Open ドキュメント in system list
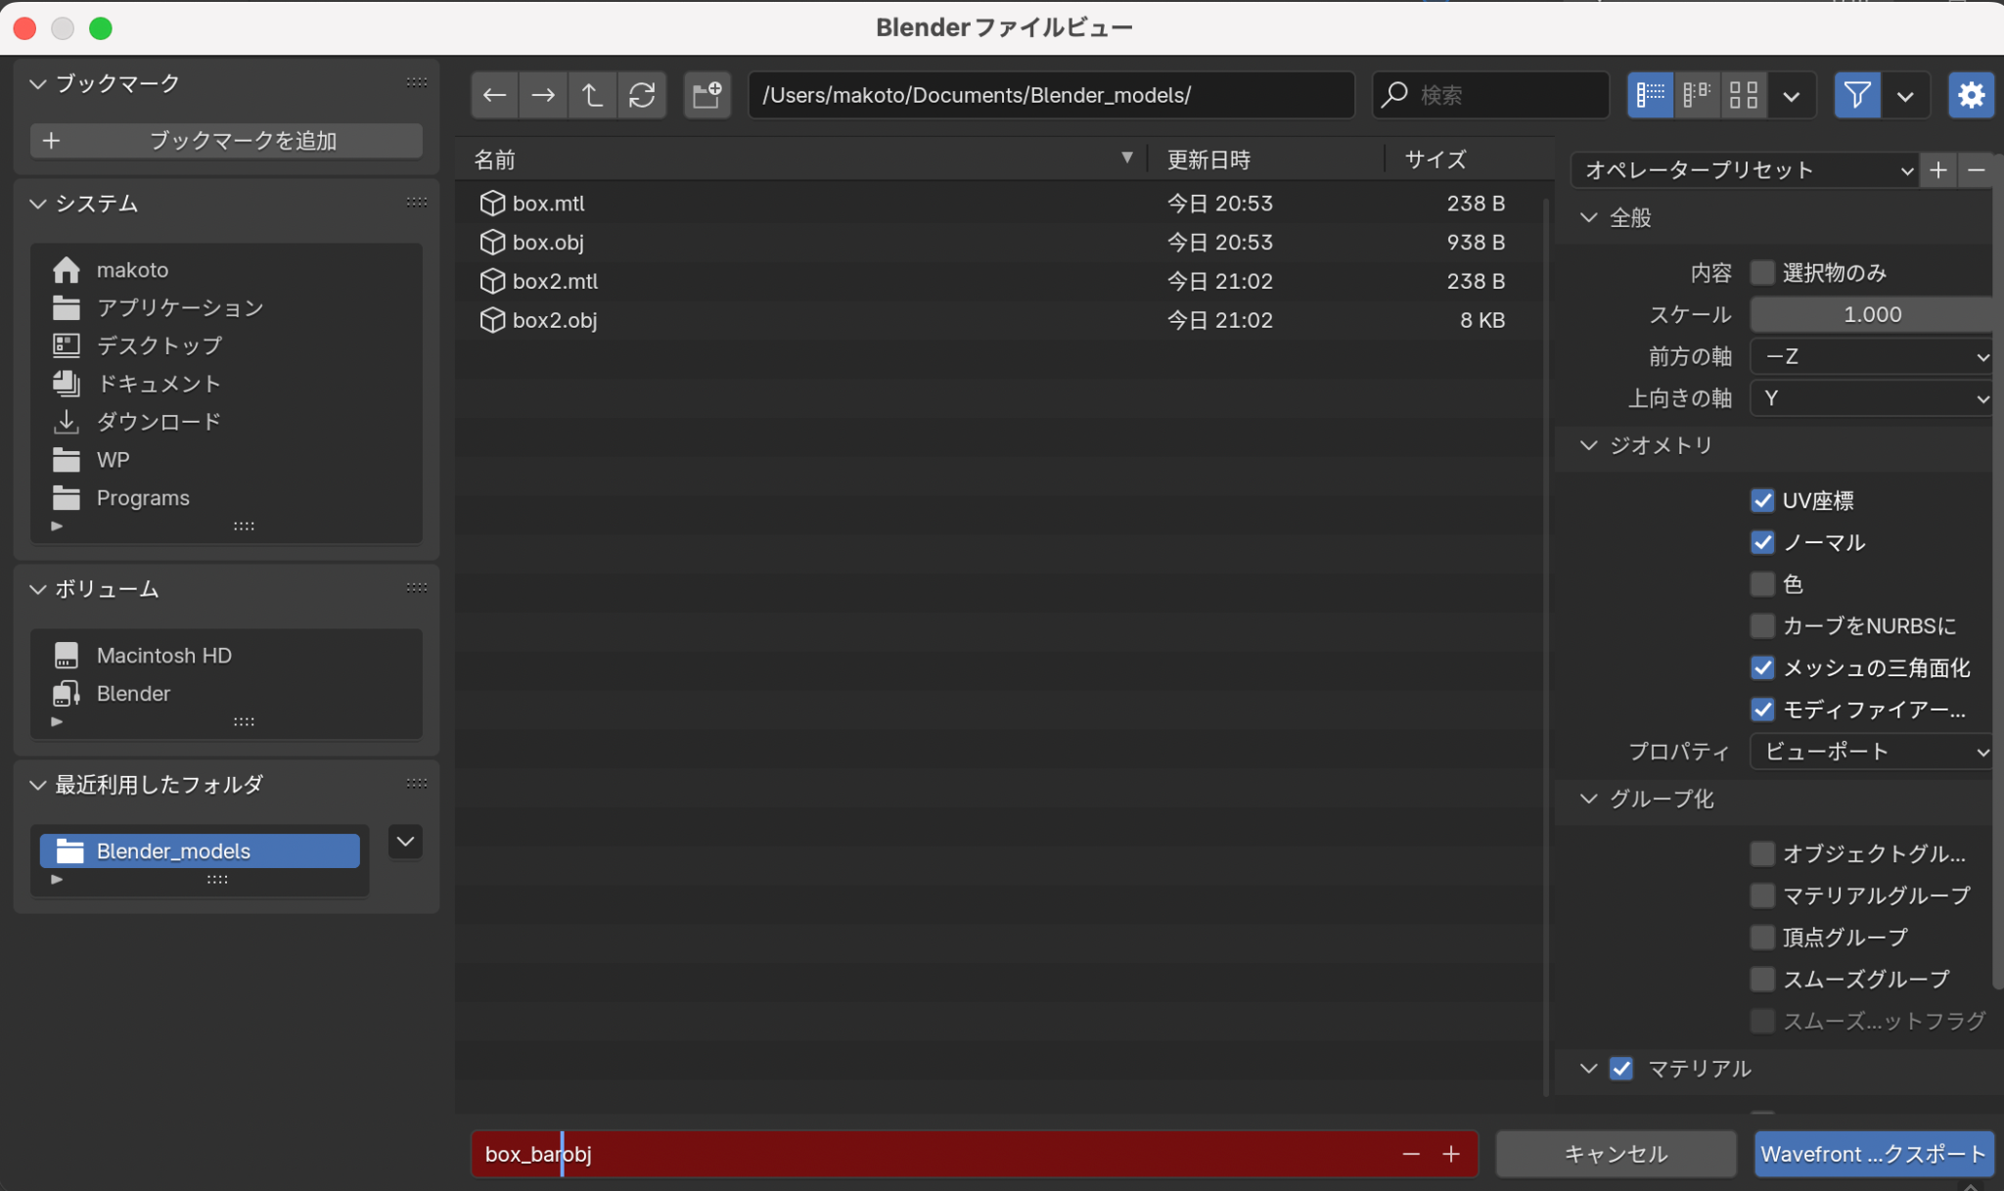This screenshot has height=1191, width=2004. (x=158, y=384)
